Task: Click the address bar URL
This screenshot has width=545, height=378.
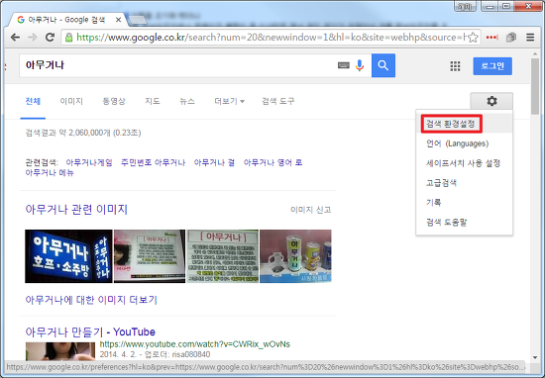Action: 271,38
